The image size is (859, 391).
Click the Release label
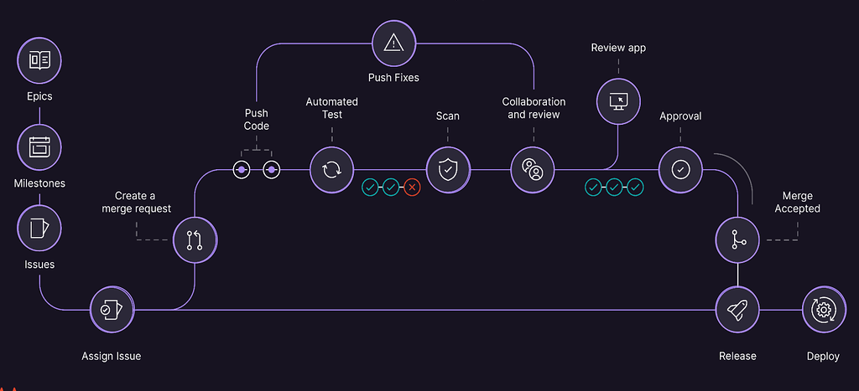pos(737,357)
